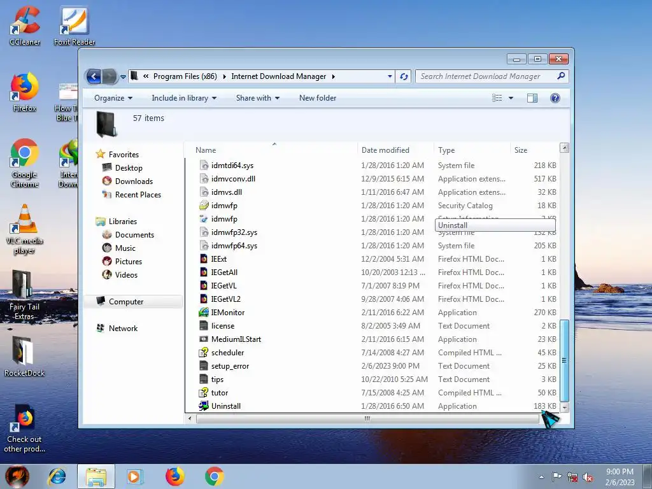Click the vertical scrollbar thumb

pos(564,360)
